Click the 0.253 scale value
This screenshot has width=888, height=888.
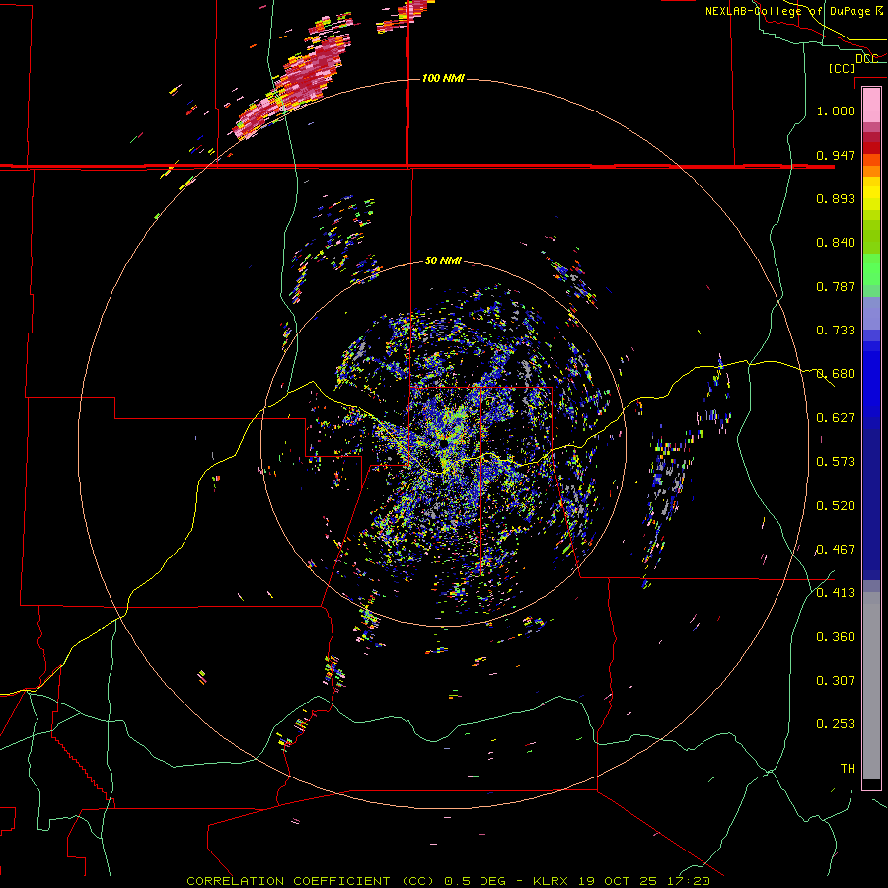836,724
